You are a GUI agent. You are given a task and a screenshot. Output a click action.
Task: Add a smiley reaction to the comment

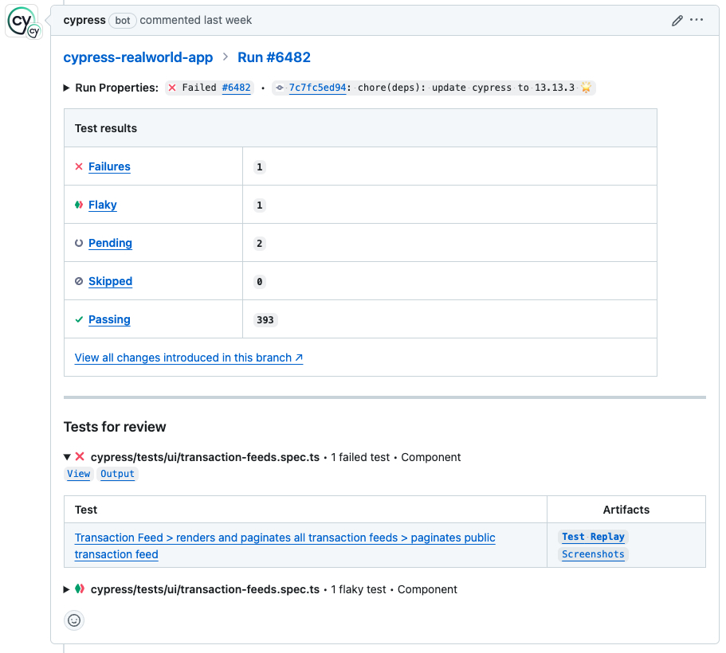pyautogui.click(x=73, y=620)
